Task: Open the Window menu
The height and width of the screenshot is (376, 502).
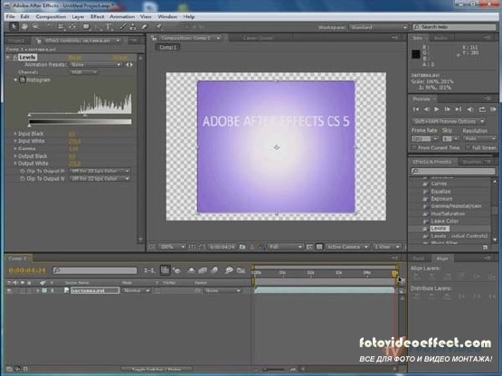Action: coord(167,16)
